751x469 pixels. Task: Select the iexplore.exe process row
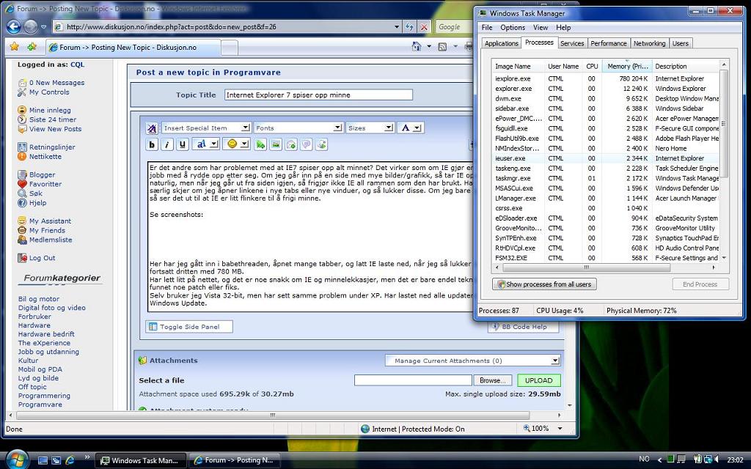pos(605,78)
